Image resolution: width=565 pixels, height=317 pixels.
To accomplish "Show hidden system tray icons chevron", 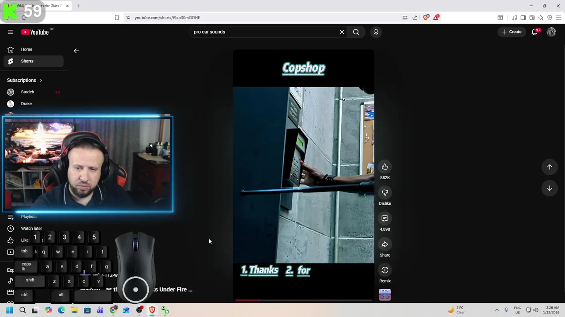I will [x=497, y=310].
